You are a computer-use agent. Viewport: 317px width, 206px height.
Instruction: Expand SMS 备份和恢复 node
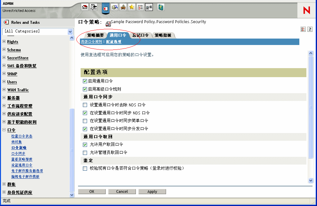pos(4,65)
